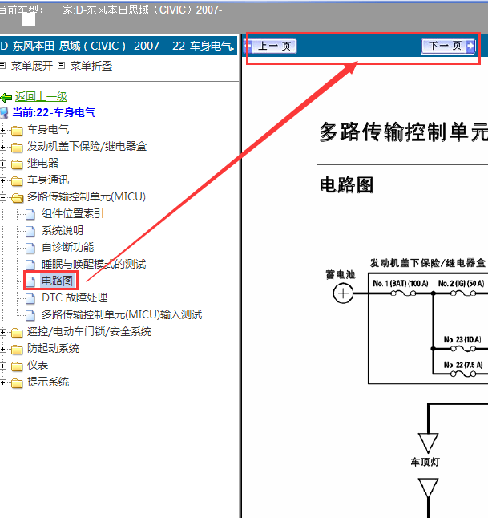
Task: Click the current section icon beside 当前:22-车身电气
Action: coord(4,113)
